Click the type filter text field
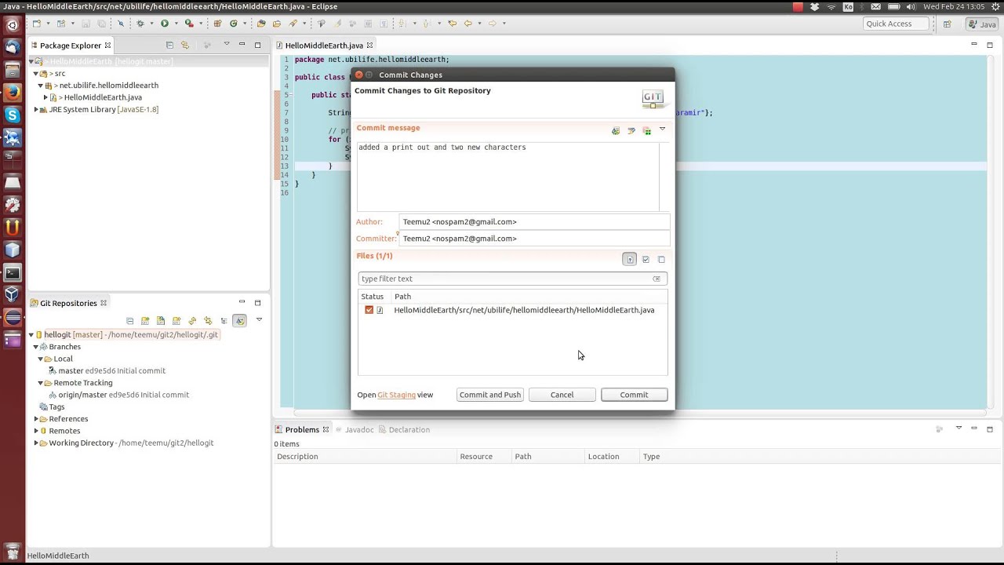Image resolution: width=1004 pixels, height=565 pixels. [512, 279]
